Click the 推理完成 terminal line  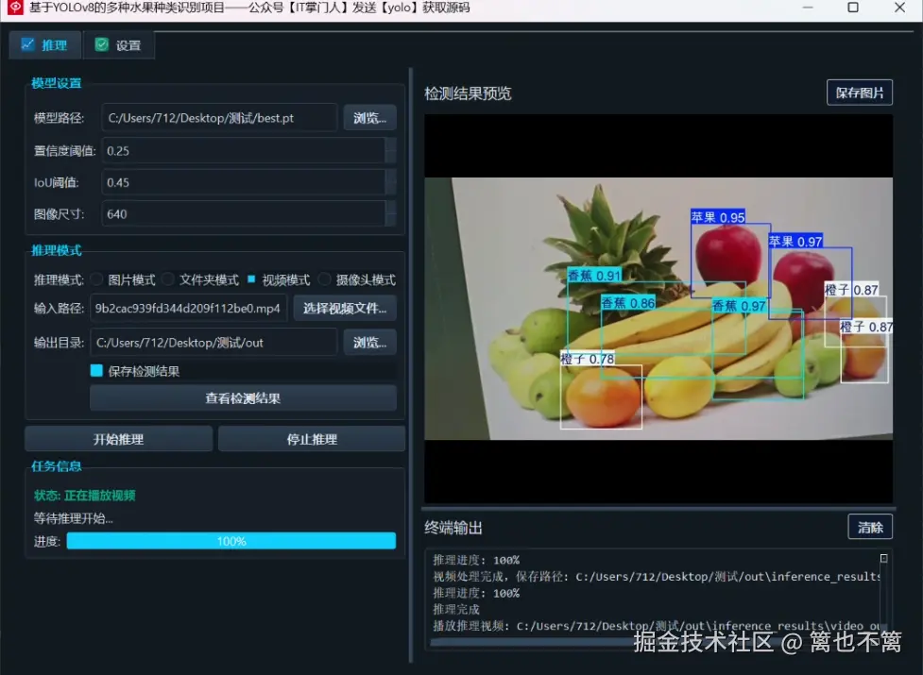point(456,609)
